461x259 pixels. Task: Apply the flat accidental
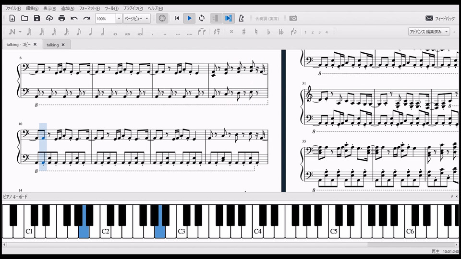tap(268, 32)
